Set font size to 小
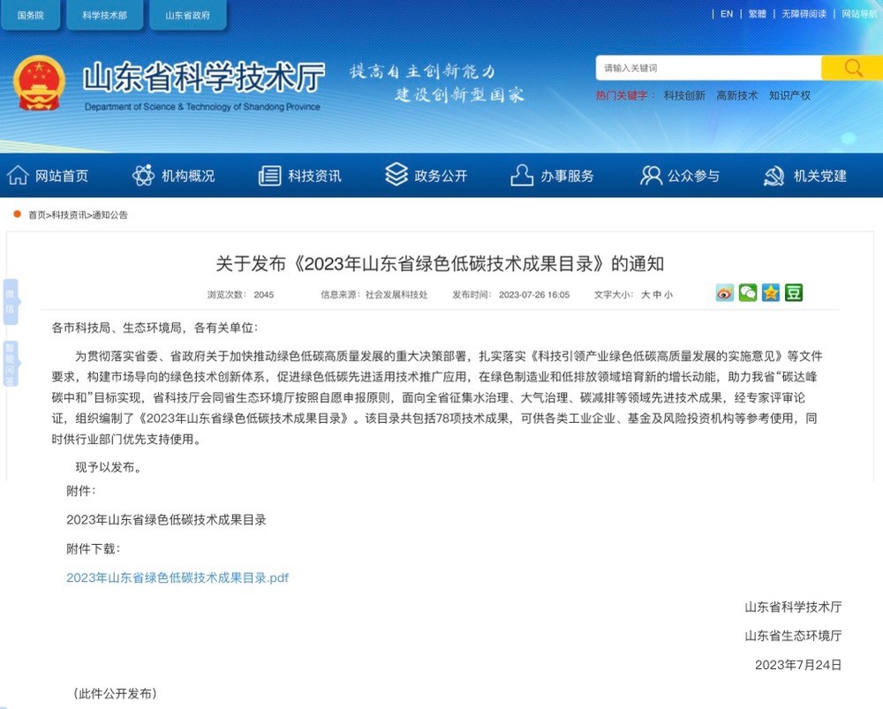Screen dimensions: 883x709 668,295
